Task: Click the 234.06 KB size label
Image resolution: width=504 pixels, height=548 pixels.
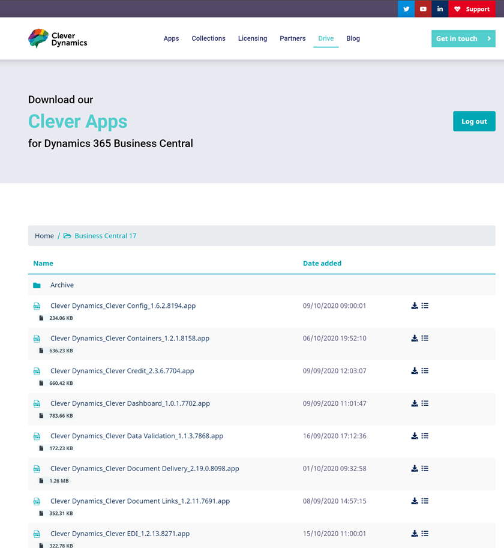Action: [61, 318]
